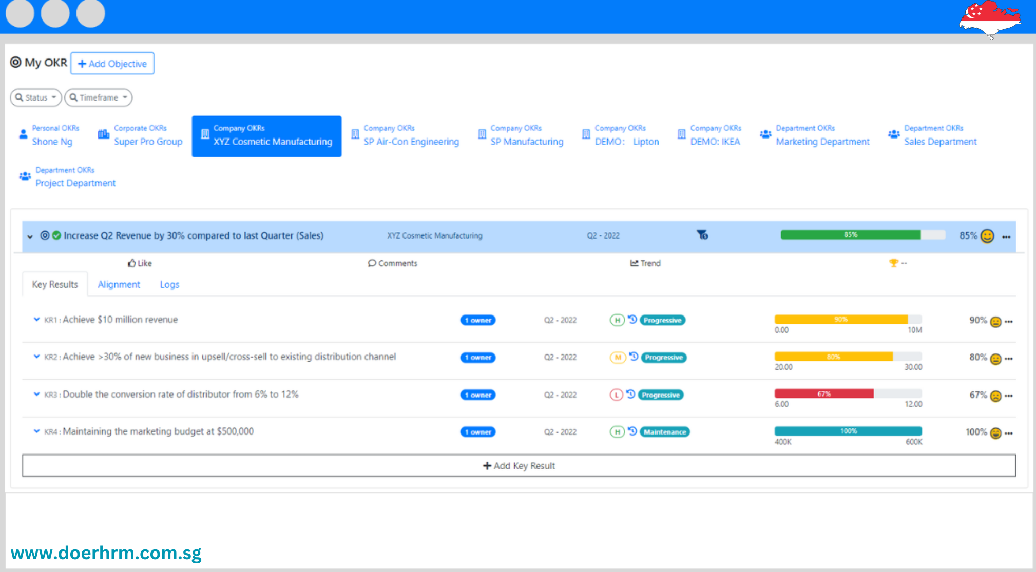Click the KR1 90% progress bar

pyautogui.click(x=848, y=319)
